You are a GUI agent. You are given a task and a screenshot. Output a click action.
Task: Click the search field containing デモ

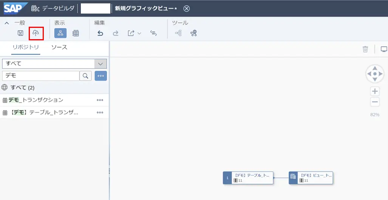point(40,76)
